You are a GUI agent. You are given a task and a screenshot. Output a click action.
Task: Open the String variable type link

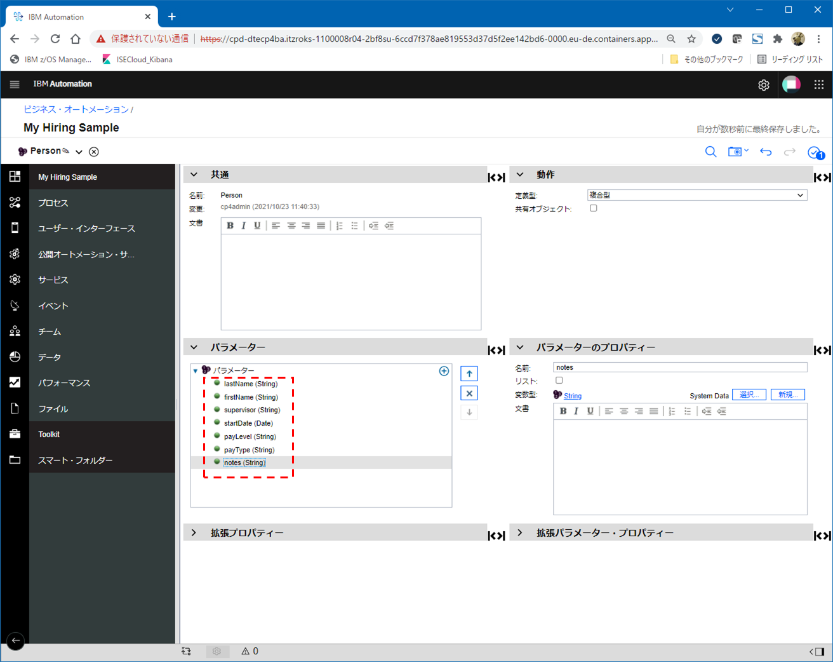point(573,396)
